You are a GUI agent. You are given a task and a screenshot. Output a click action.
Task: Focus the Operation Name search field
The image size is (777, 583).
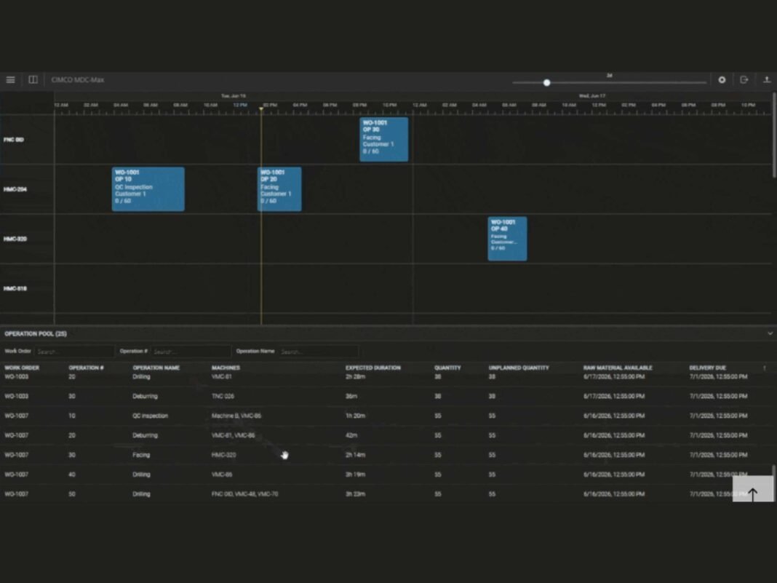point(318,352)
